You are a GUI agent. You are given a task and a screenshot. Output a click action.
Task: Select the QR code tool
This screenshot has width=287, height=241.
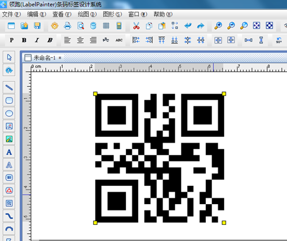click(x=9, y=203)
